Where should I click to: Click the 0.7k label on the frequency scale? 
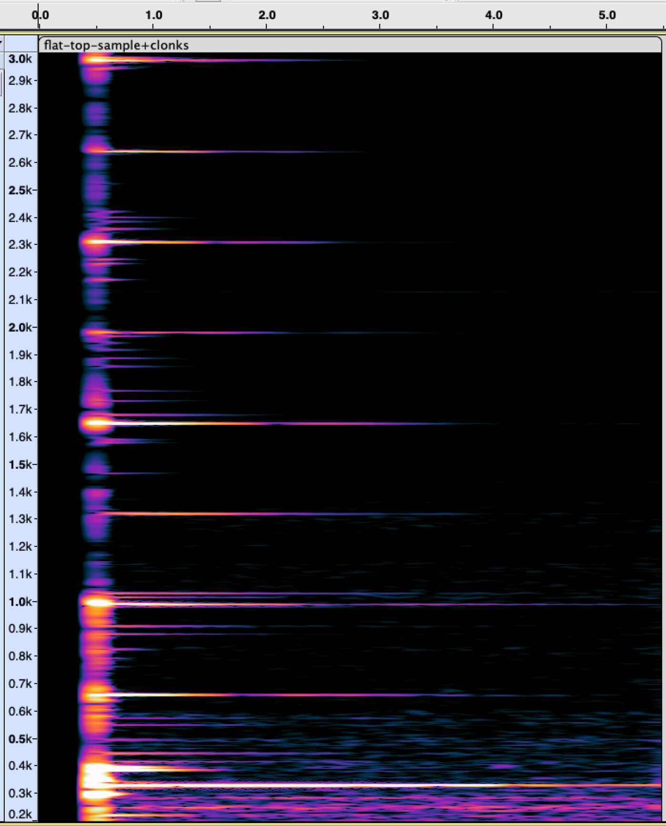[x=20, y=684]
